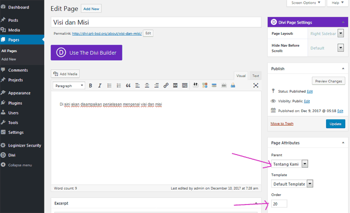Insert Read More tag
The width and height of the screenshot is (350, 213).
coord(175,86)
